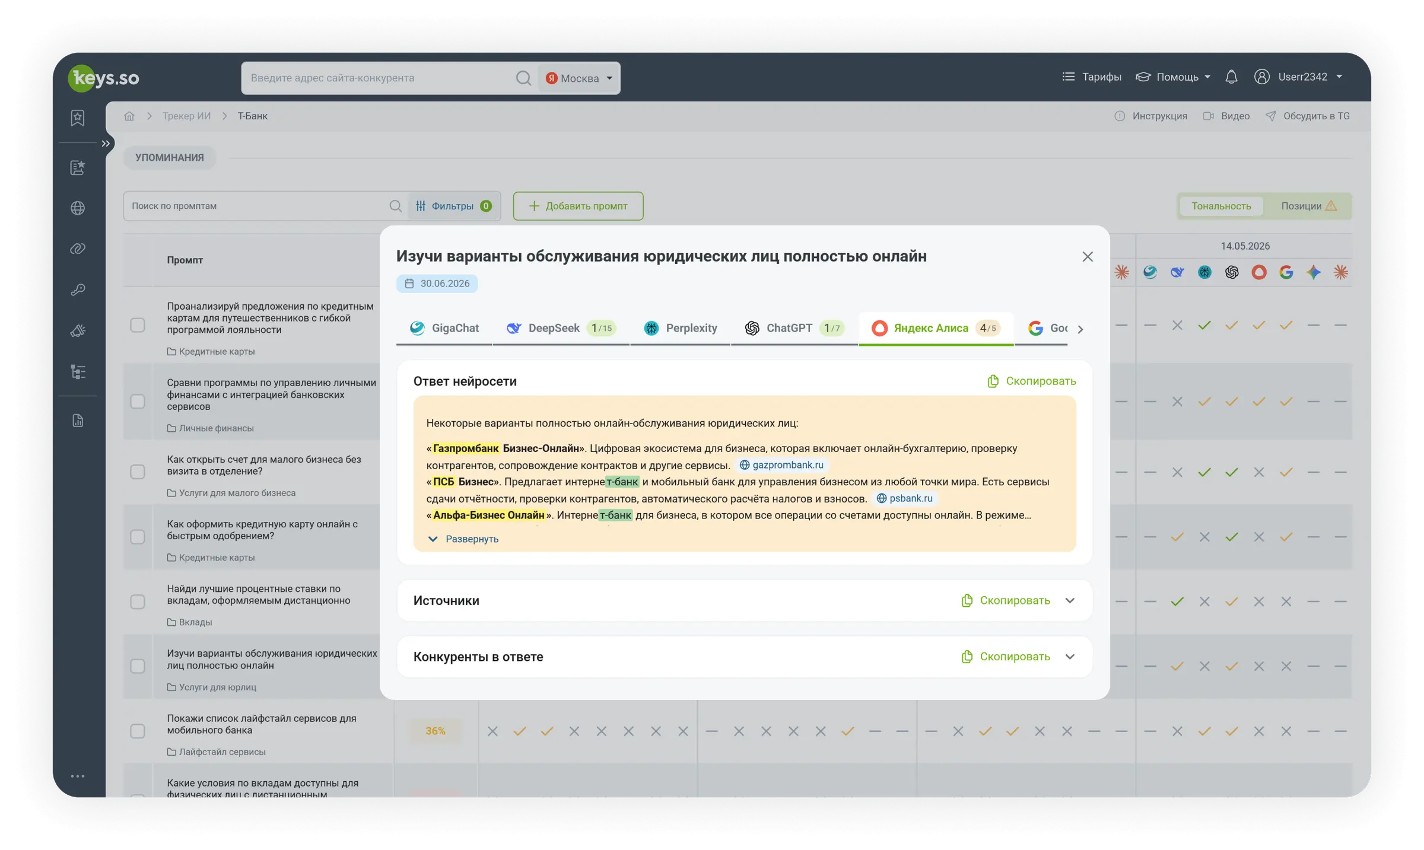Switch to the ChatGPT tab

[794, 328]
